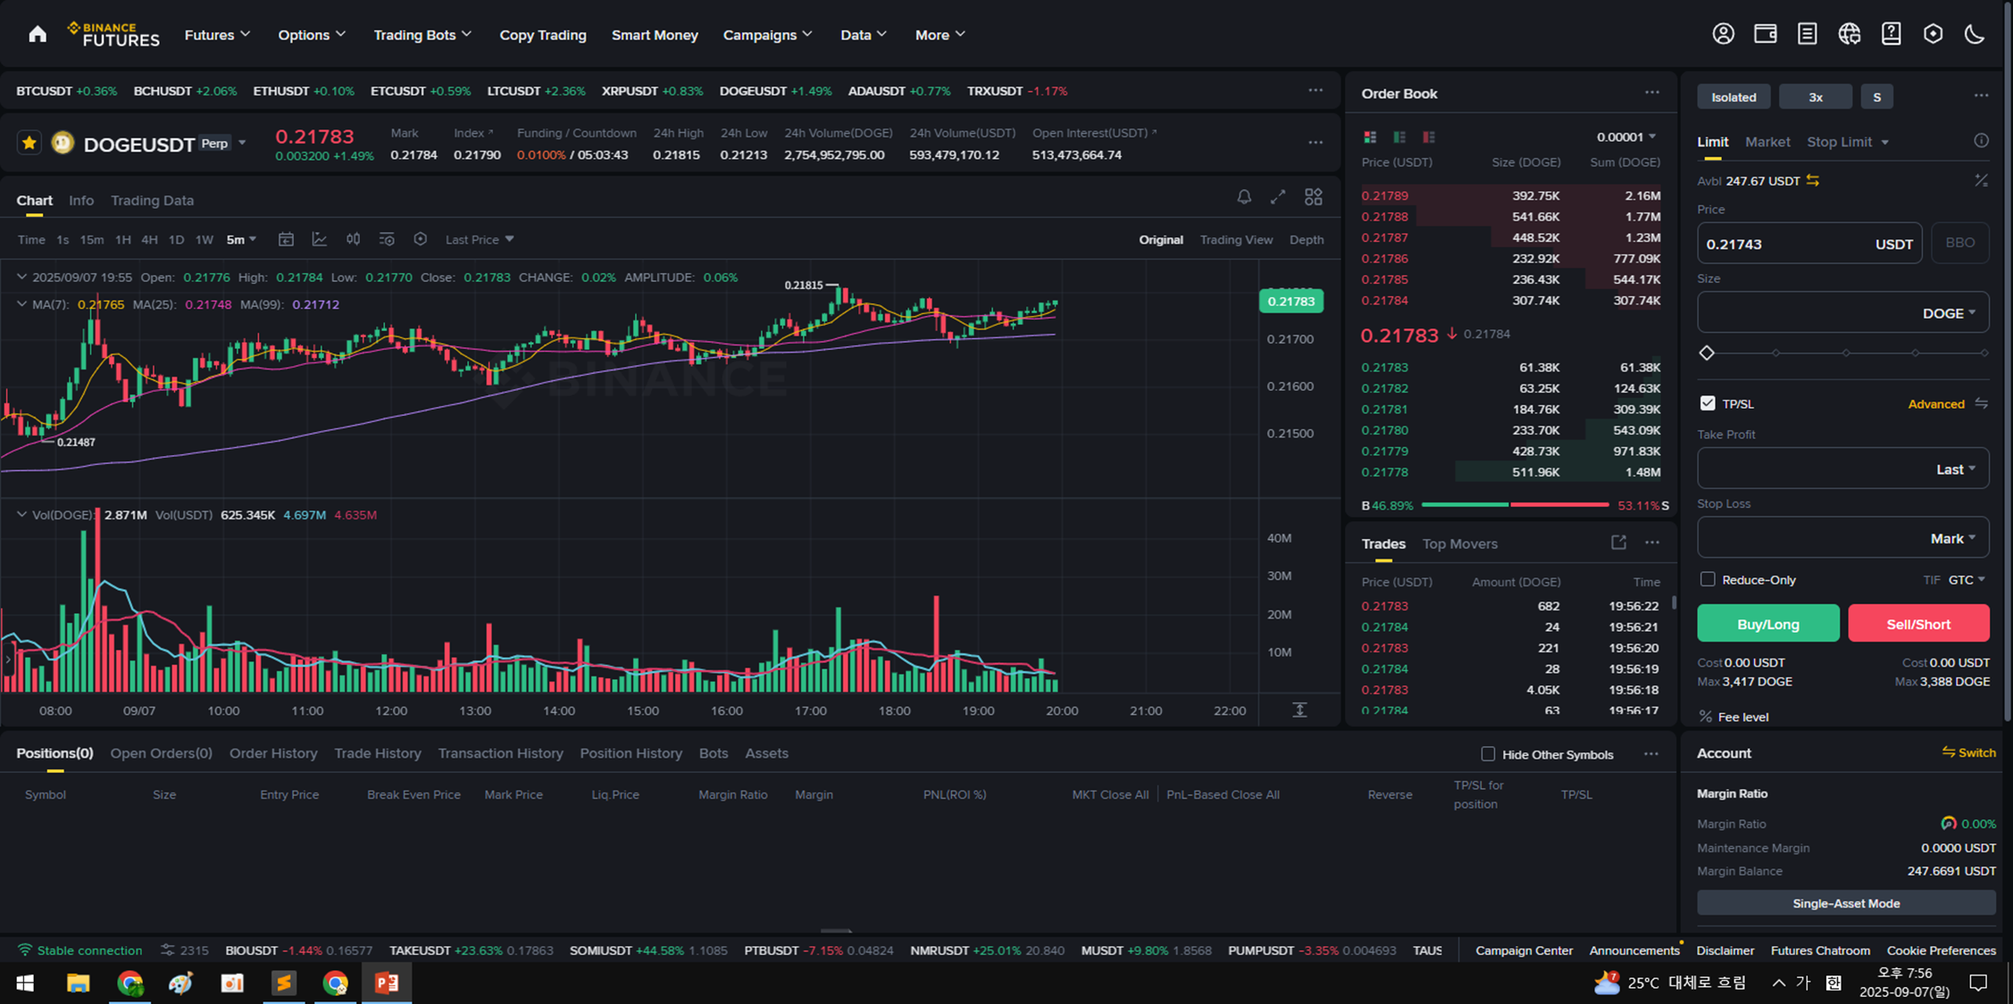
Task: Check Hide Other Symbols box
Action: pyautogui.click(x=1488, y=754)
